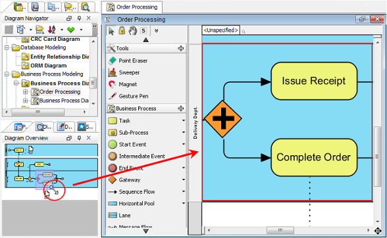This screenshot has height=238, width=387.
Task: Open Horizontal Pool variants dropdown
Action: click(x=184, y=203)
